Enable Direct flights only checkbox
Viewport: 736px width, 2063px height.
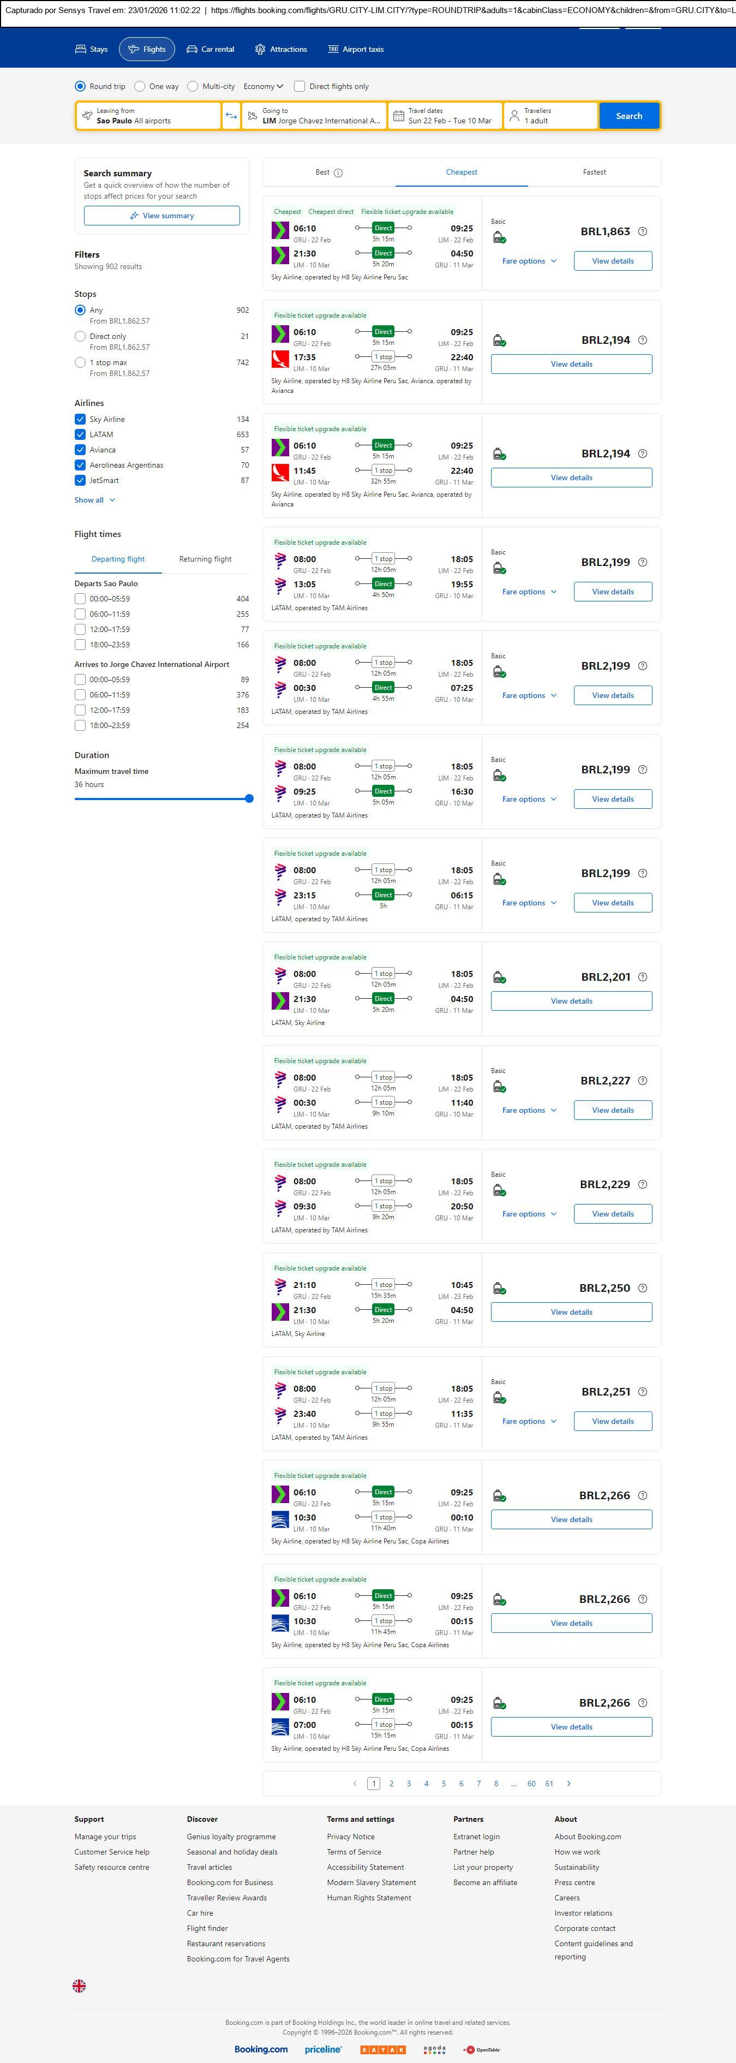click(x=300, y=86)
